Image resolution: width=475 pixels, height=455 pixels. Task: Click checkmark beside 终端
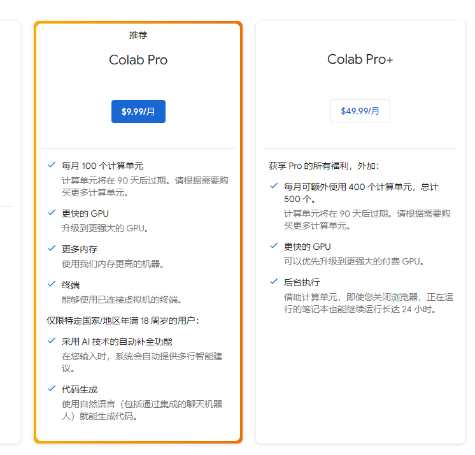[52, 284]
